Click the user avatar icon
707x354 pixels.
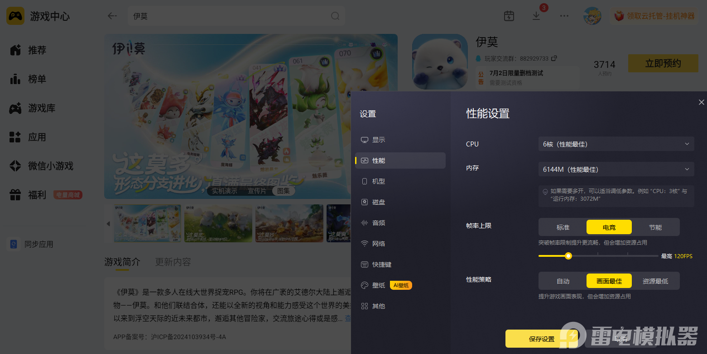pyautogui.click(x=592, y=16)
